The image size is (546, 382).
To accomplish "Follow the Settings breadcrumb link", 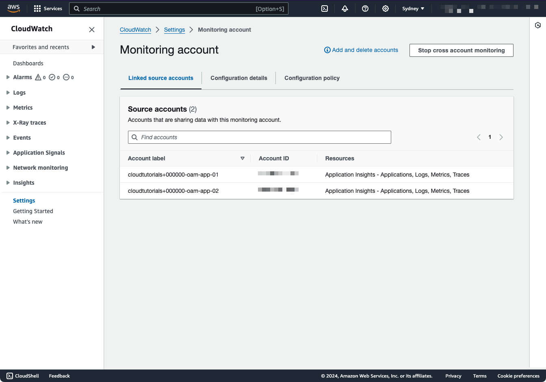I will pyautogui.click(x=174, y=30).
